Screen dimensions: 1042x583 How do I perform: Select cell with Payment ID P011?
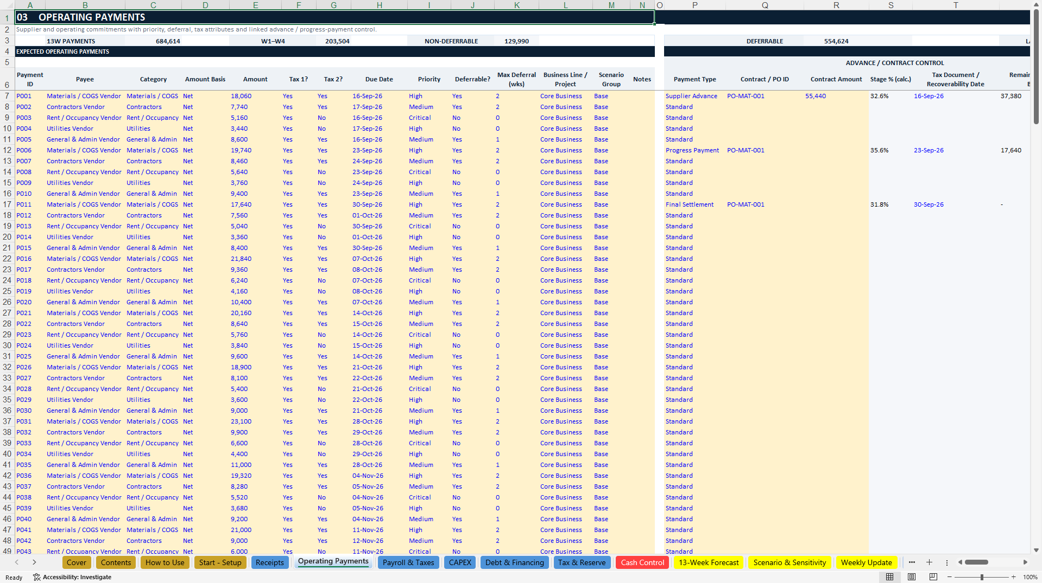30,204
